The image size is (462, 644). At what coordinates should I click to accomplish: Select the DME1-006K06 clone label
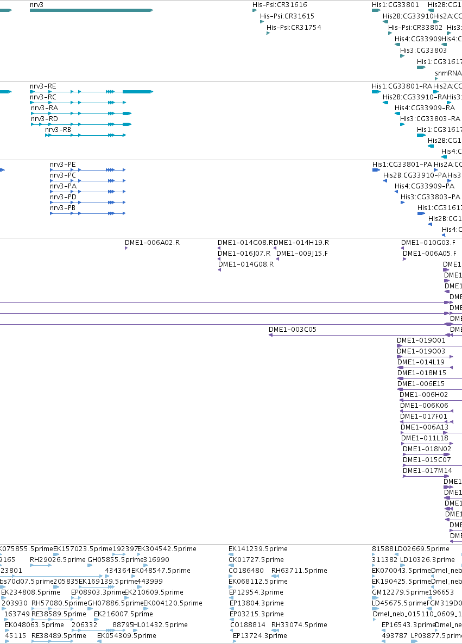424,406
